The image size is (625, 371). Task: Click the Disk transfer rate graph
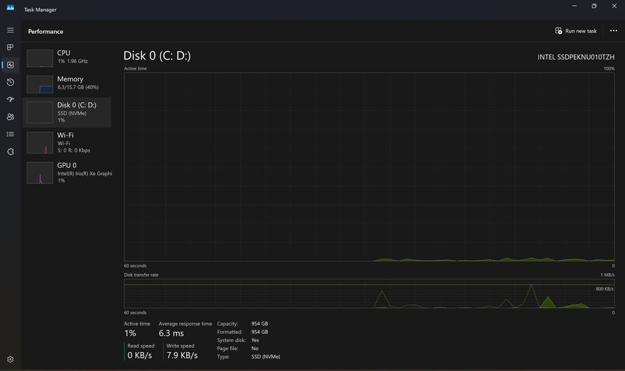click(x=369, y=294)
